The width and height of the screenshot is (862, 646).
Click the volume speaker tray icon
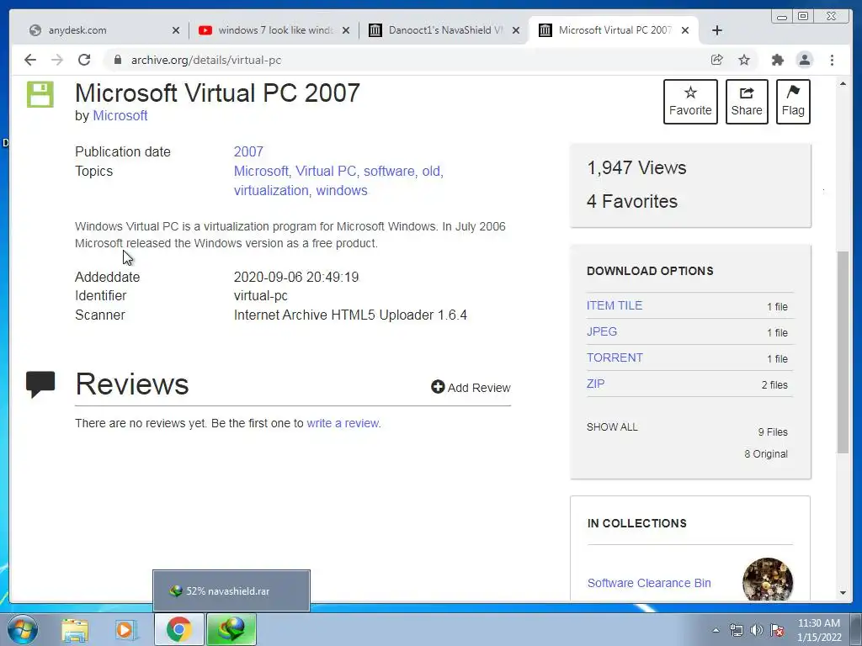pyautogui.click(x=757, y=630)
